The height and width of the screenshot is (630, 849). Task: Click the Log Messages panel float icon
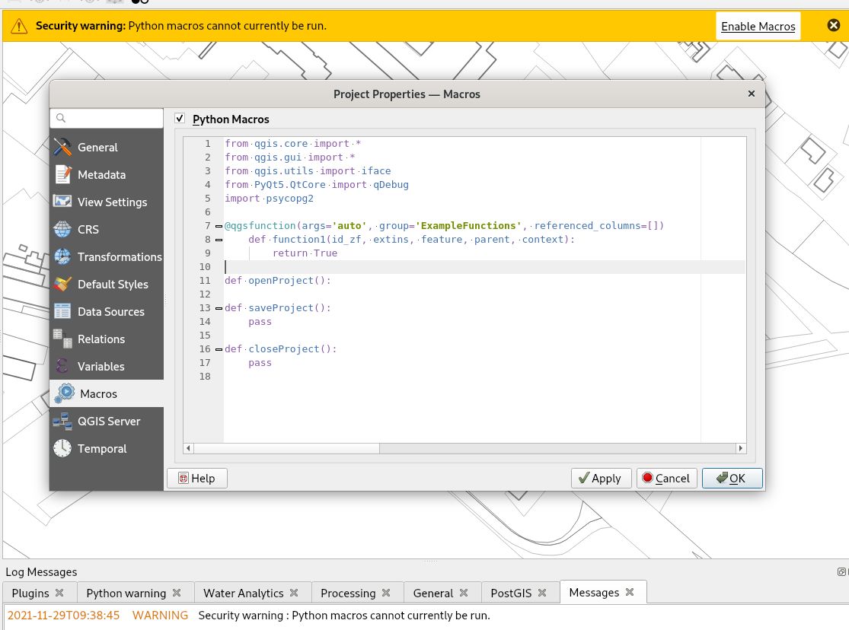(841, 571)
